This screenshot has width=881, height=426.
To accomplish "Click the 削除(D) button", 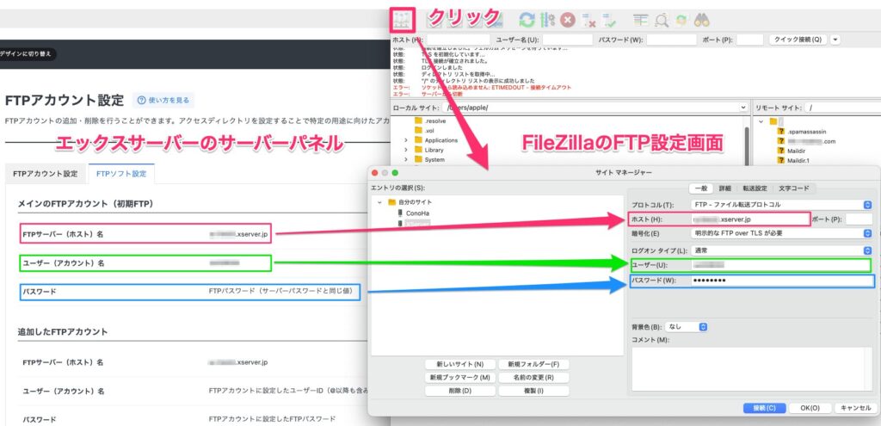I will pyautogui.click(x=460, y=391).
